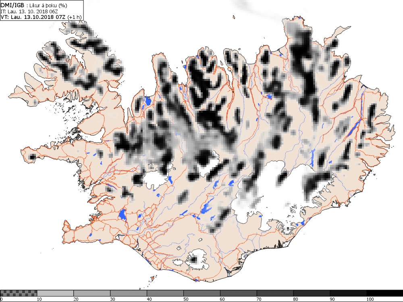Select the 80–90 percent legend swatch
Viewport: 403px width, 302px height.
[312, 293]
